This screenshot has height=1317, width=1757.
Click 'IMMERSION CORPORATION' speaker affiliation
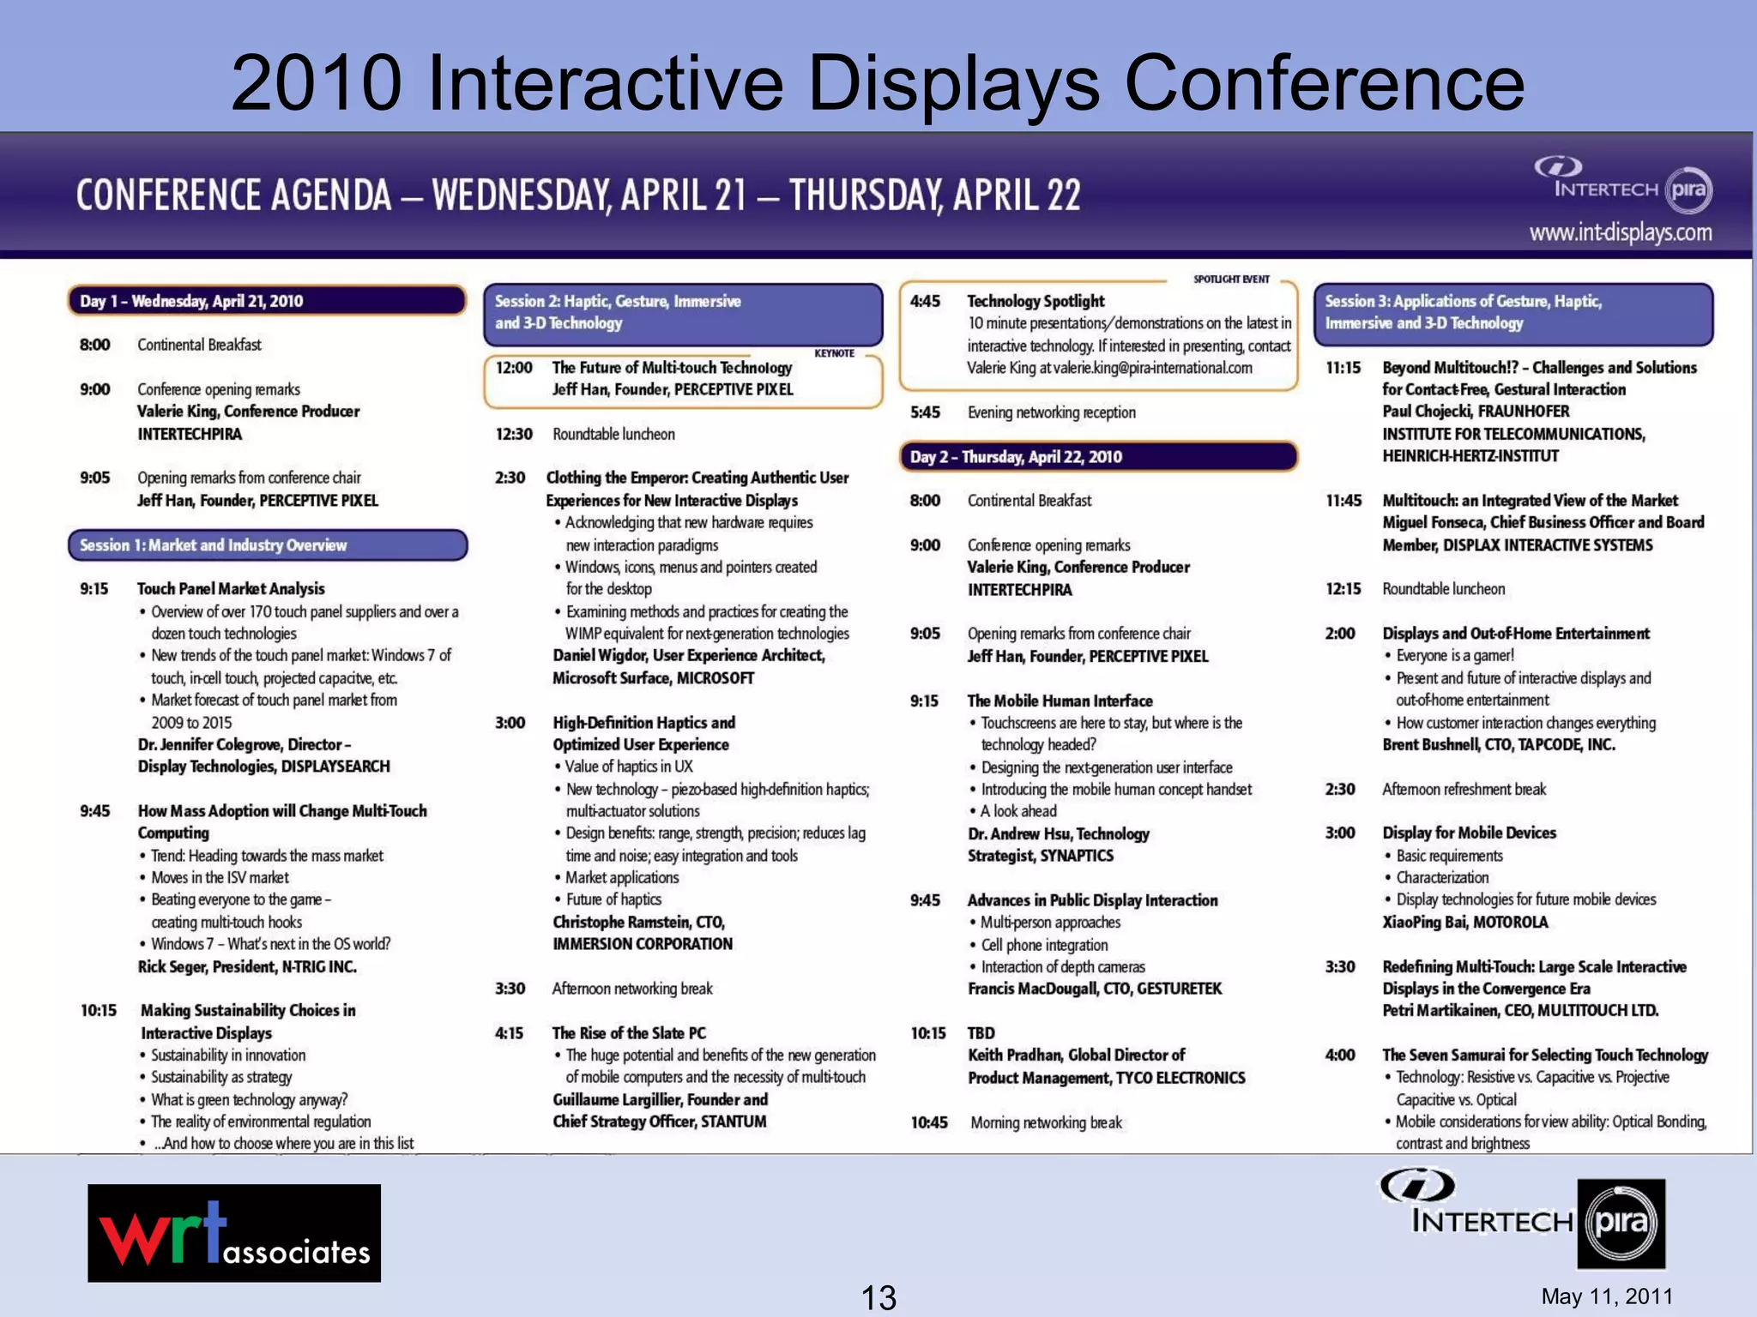pyautogui.click(x=643, y=944)
